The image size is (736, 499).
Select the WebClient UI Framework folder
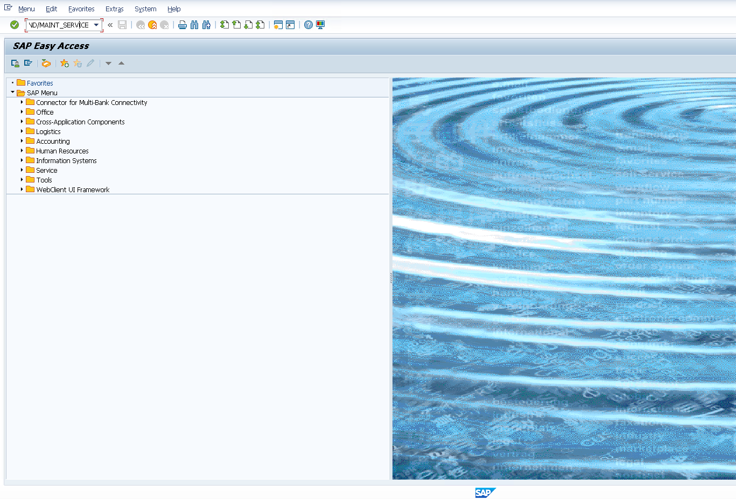(72, 190)
